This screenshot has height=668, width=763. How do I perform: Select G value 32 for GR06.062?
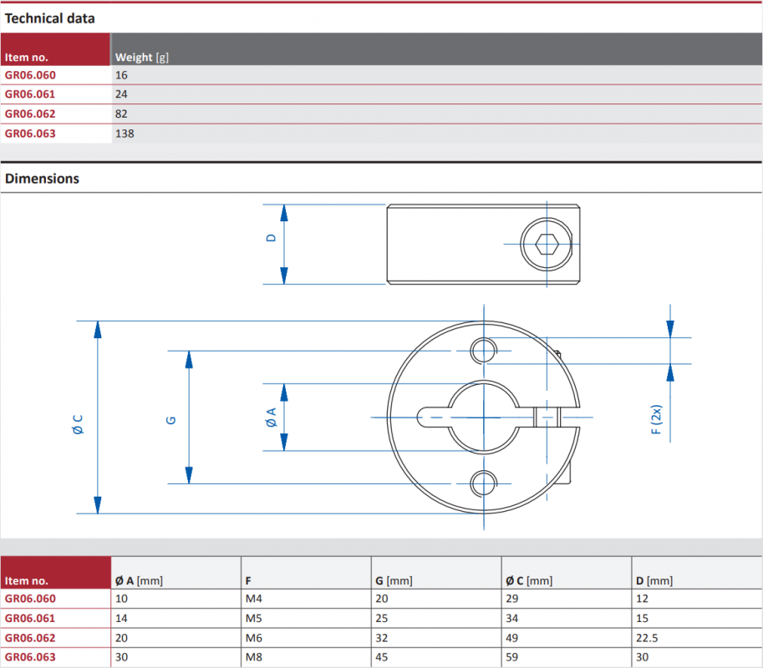[381, 637]
